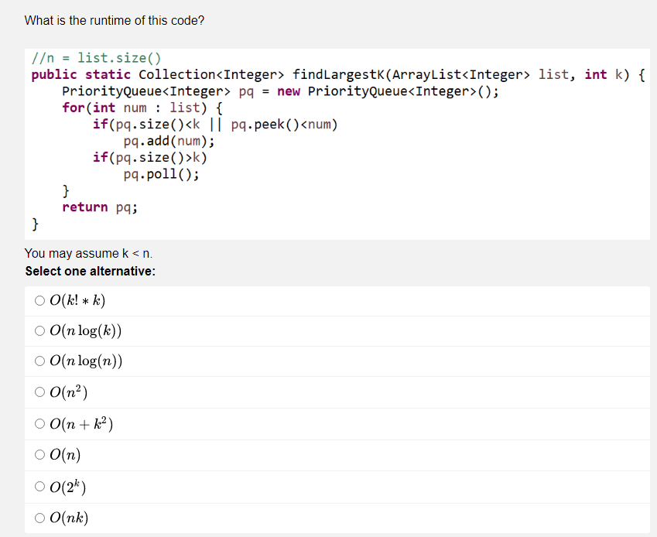Click the pq.poll() statement

(163, 174)
